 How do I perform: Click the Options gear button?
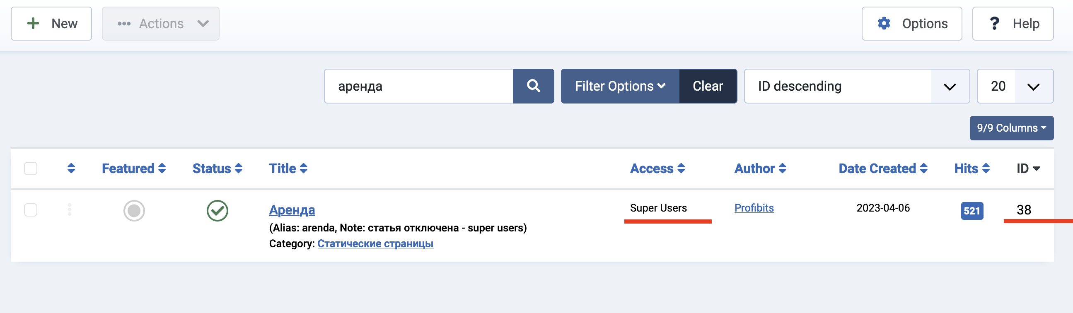point(911,24)
